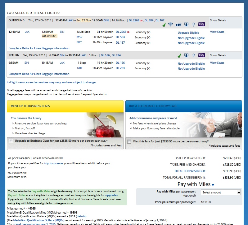Collapse the Pay with Miles section arrow

click(213, 185)
